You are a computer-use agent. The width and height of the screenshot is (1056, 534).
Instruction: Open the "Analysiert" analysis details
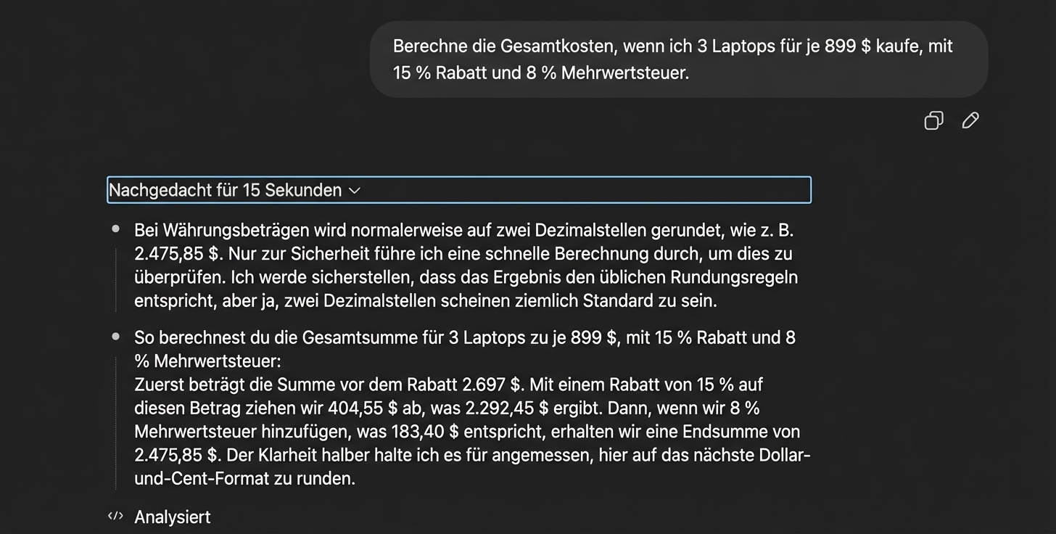pos(173,517)
